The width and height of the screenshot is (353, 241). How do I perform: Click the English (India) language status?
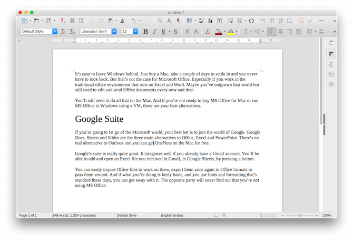point(174,215)
